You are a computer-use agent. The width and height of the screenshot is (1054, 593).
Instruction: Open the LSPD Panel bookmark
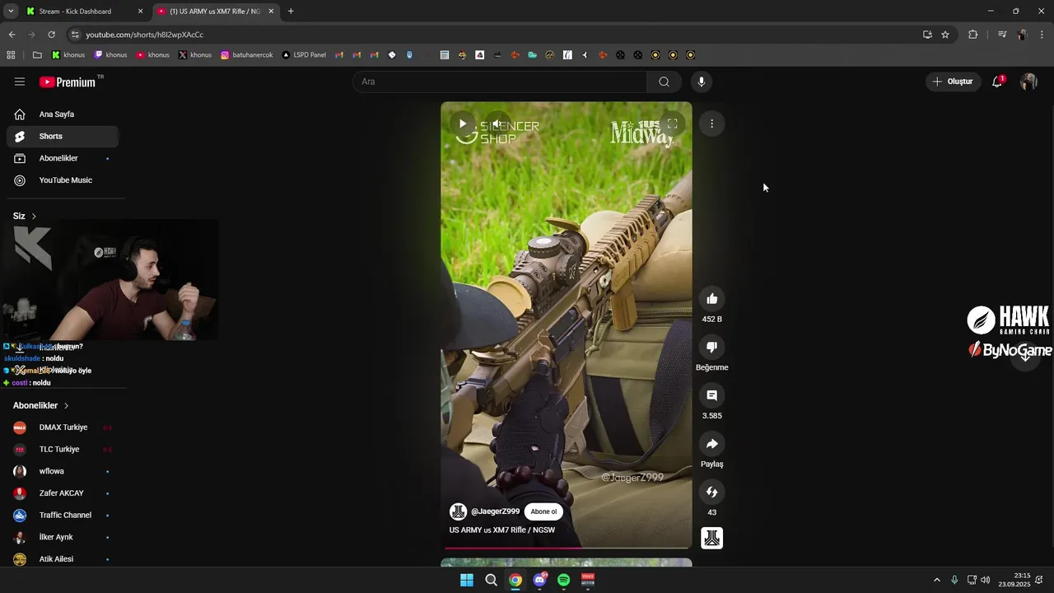point(304,55)
